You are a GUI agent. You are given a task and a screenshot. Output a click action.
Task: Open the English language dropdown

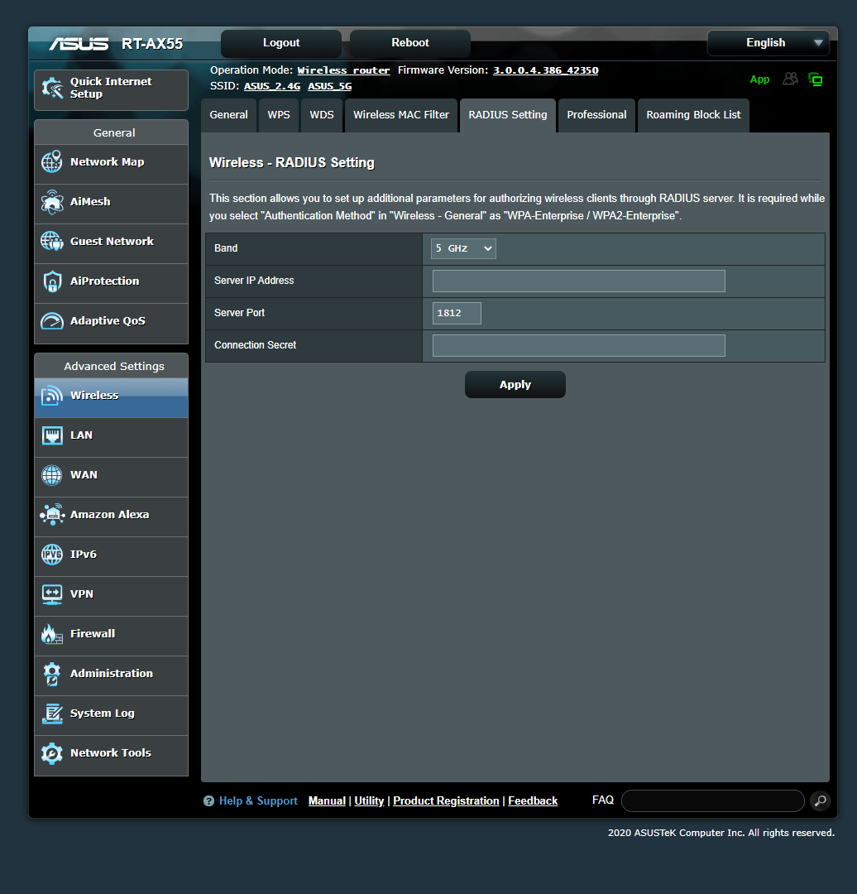click(x=768, y=43)
